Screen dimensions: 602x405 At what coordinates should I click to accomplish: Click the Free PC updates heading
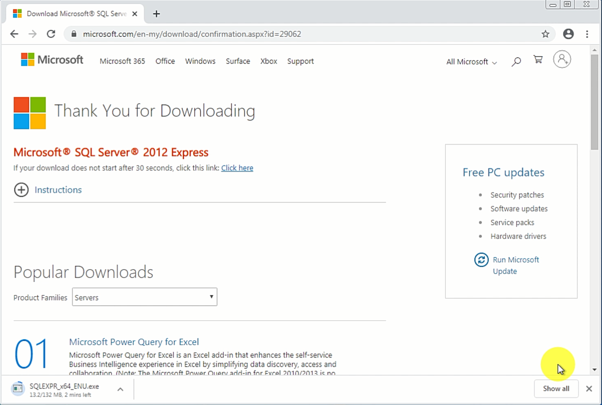click(x=503, y=173)
